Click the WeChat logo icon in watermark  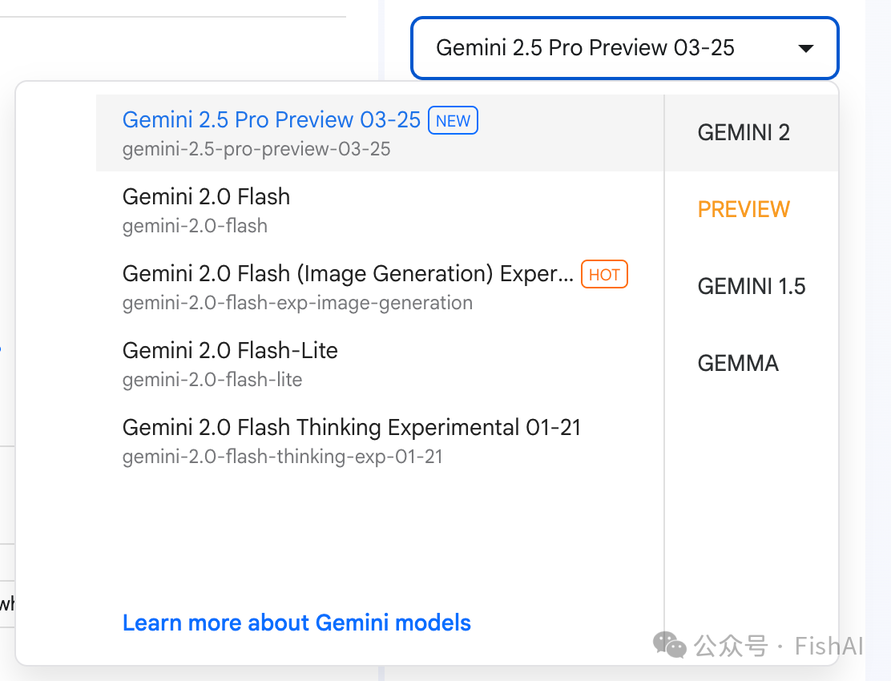click(669, 645)
